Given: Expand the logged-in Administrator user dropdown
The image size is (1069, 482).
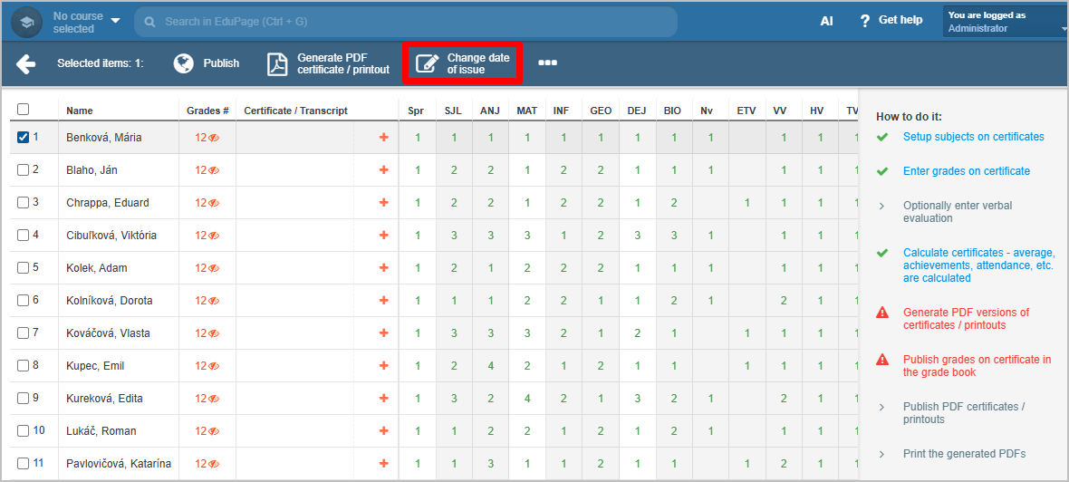Looking at the screenshot, I should tap(1006, 22).
